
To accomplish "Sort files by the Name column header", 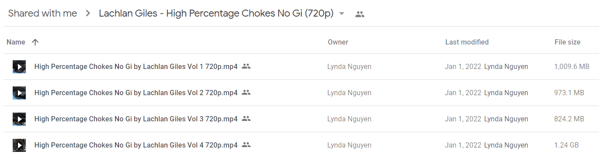I will pyautogui.click(x=16, y=42).
